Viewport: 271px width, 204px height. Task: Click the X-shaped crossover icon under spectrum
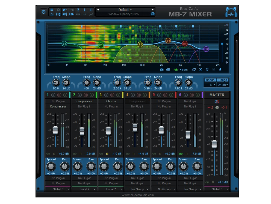pos(201,69)
